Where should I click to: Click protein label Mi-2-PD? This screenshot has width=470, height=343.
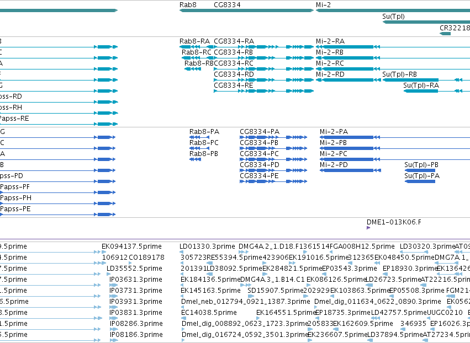[334, 165]
